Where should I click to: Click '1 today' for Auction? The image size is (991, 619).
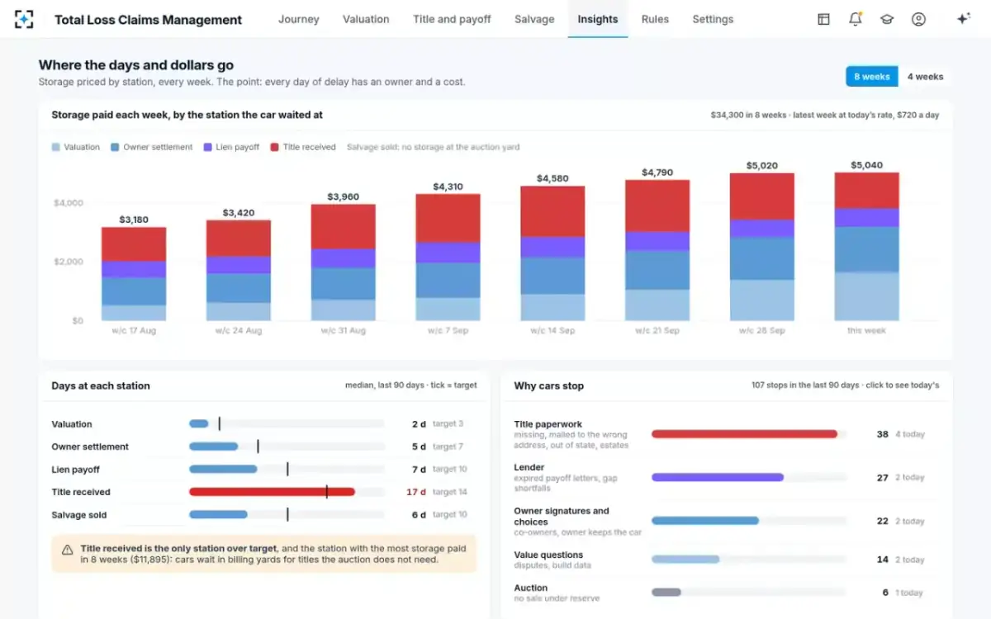click(x=909, y=593)
